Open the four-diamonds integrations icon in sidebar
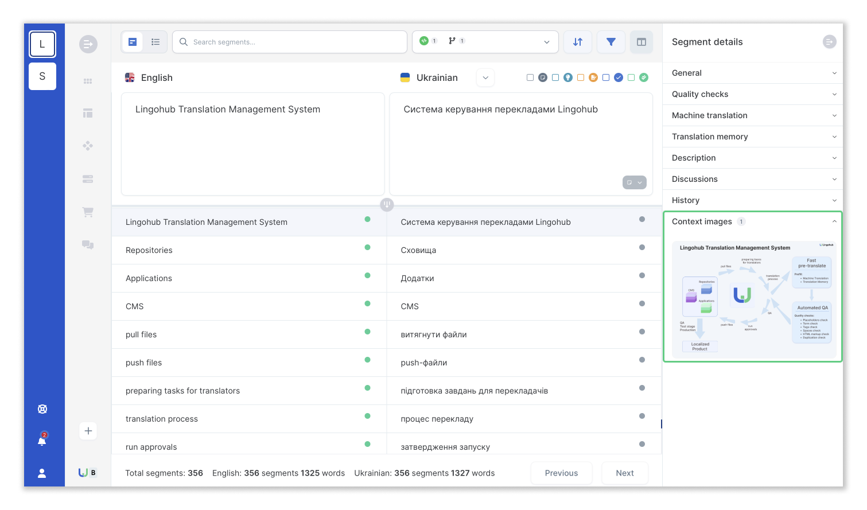 pos(88,146)
